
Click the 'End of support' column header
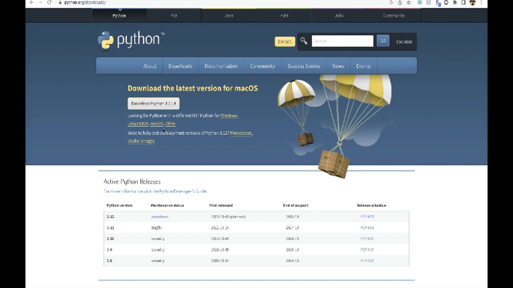tap(295, 205)
